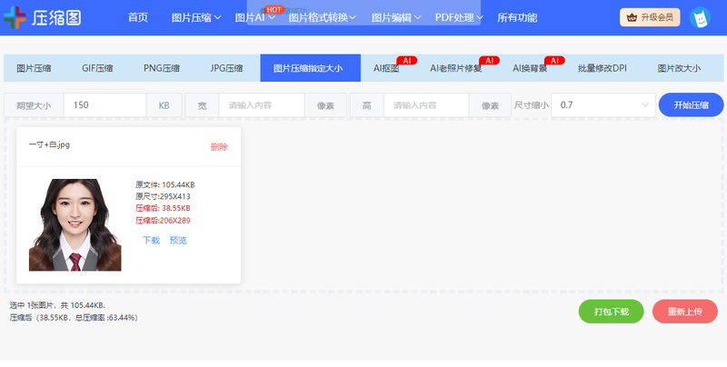Switch to the PNG压缩 tab
The width and height of the screenshot is (727, 367).
point(162,68)
